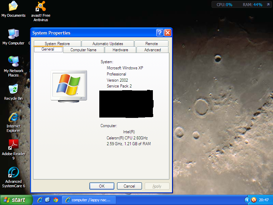Click the 'Celeron(R) CPU 2.60GHz' text
273x205 pixels.
coord(127,138)
